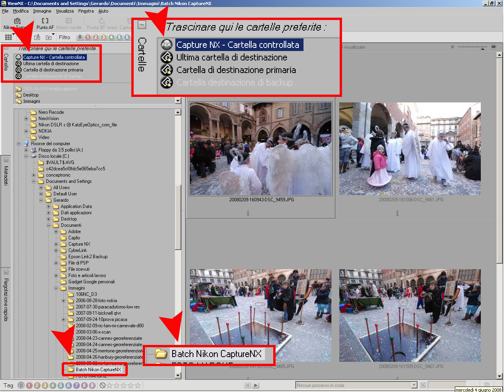Open the Aiuto menu
The height and width of the screenshot is (392, 504).
click(x=103, y=11)
